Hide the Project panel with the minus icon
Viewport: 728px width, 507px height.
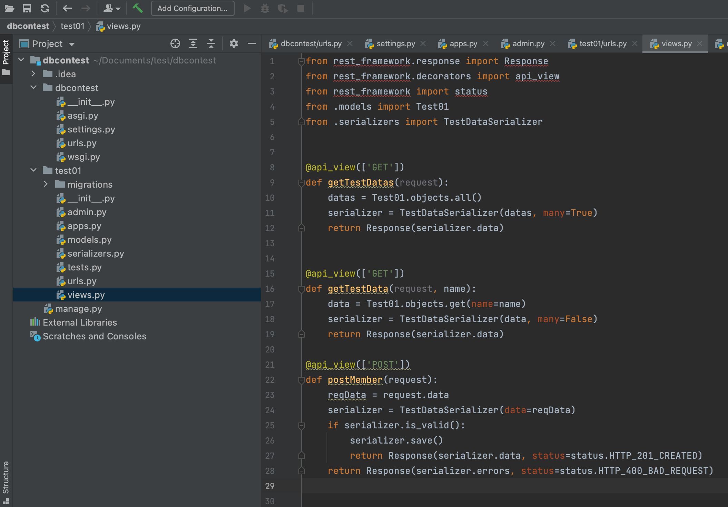click(x=251, y=43)
